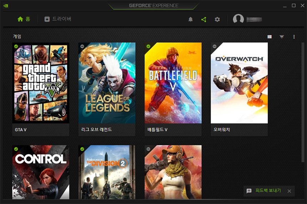The width and height of the screenshot is (307, 204).
Task: Click the optimized checkmark on Control
Action: (16, 149)
